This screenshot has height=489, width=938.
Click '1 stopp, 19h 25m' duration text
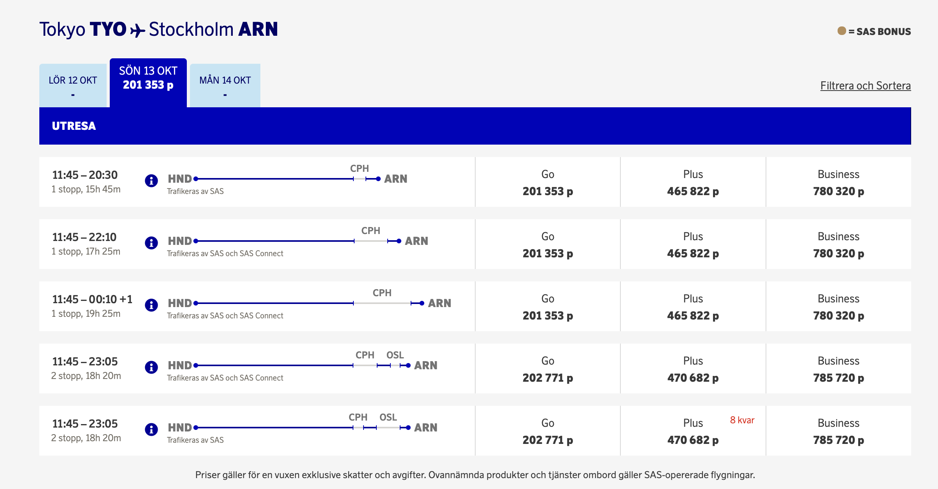pyautogui.click(x=86, y=314)
